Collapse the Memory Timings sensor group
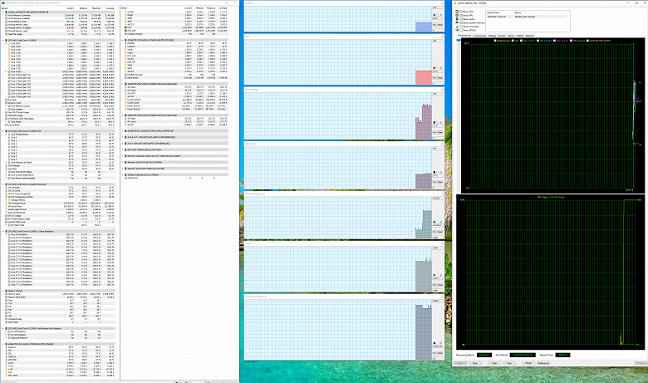Image resolution: width=648 pixels, height=383 pixels. 2,291
